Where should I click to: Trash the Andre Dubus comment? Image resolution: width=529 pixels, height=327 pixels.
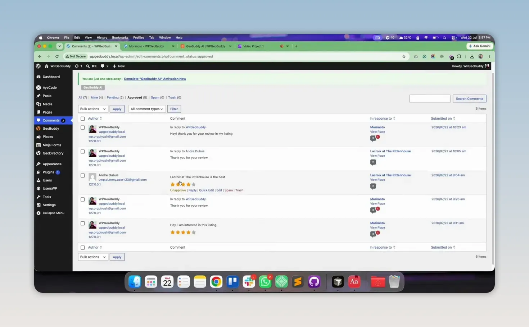(x=239, y=190)
